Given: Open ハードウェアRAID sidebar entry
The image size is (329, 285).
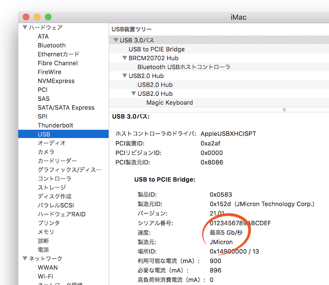Looking at the screenshot, I should coord(62,214).
